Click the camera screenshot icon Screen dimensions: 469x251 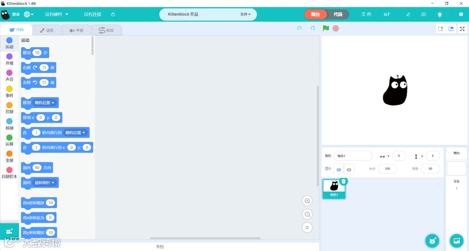[x=423, y=14]
